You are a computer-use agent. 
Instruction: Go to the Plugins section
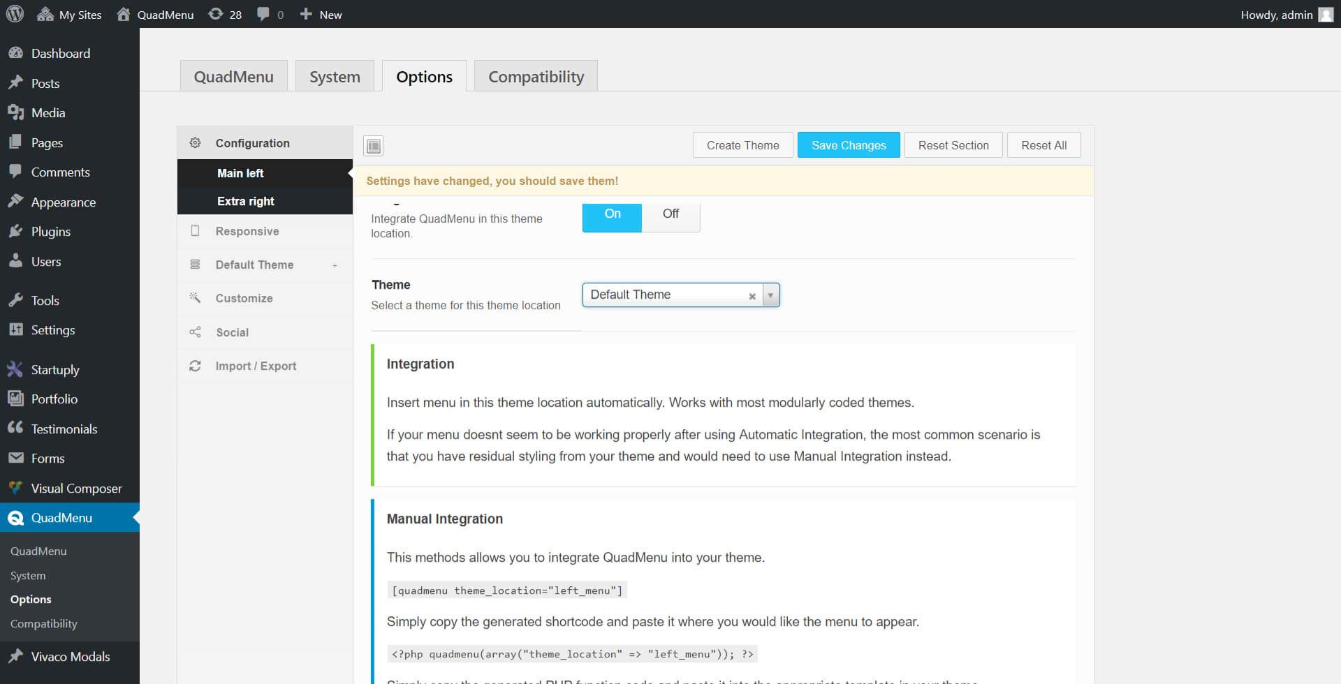pos(70,231)
